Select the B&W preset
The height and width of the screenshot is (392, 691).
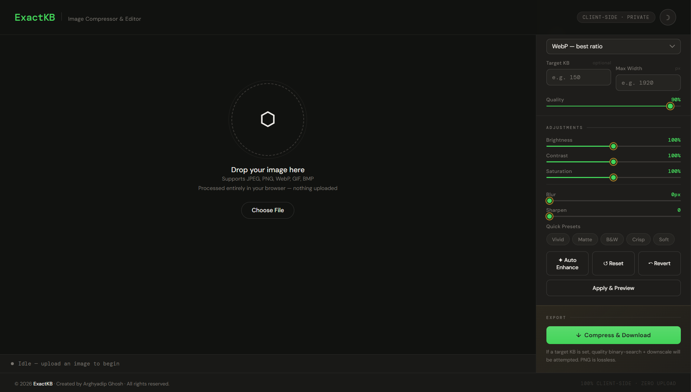click(x=612, y=239)
